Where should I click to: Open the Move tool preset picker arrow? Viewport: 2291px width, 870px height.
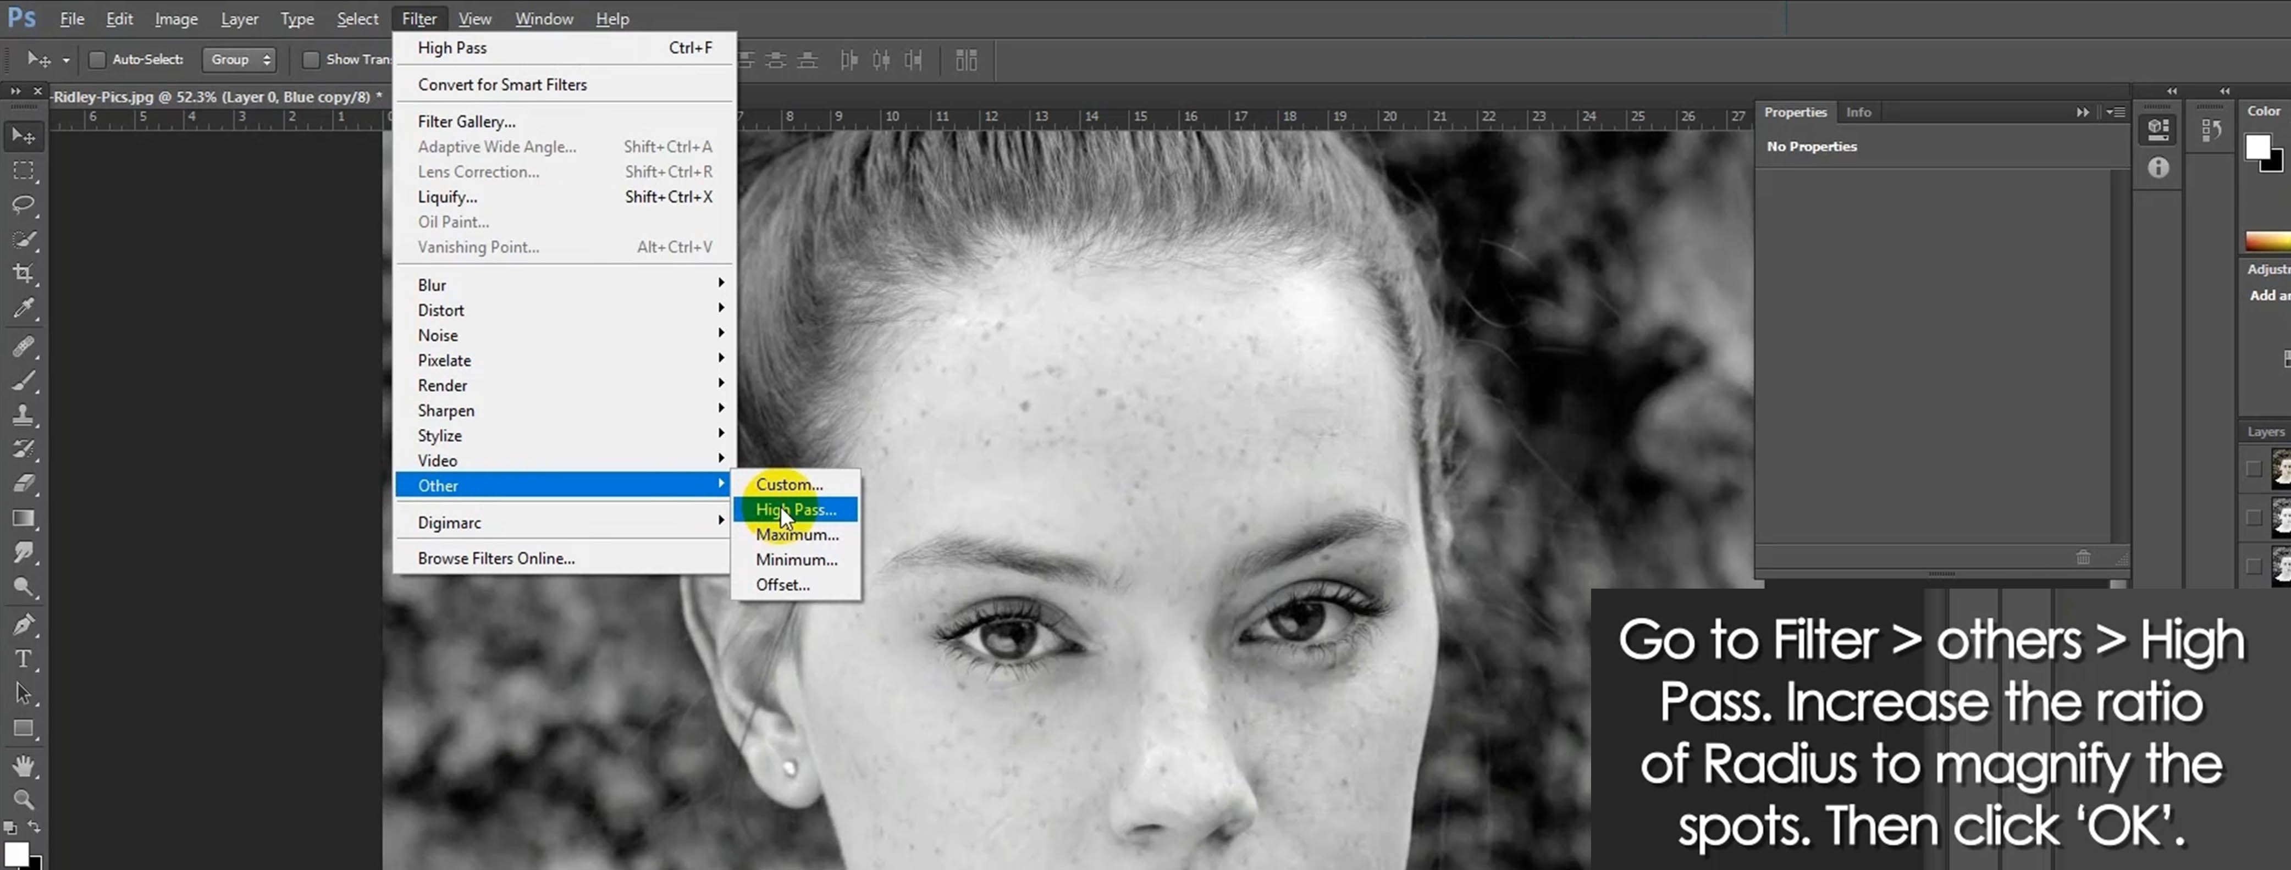tap(66, 60)
